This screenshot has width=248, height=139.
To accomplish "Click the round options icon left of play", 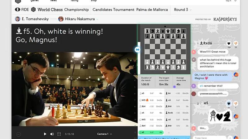I will click(x=19, y=134).
